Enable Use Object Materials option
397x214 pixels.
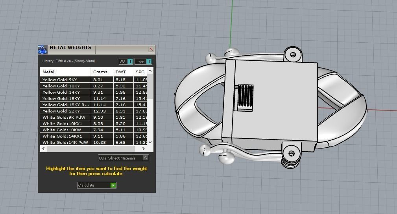[124, 158]
